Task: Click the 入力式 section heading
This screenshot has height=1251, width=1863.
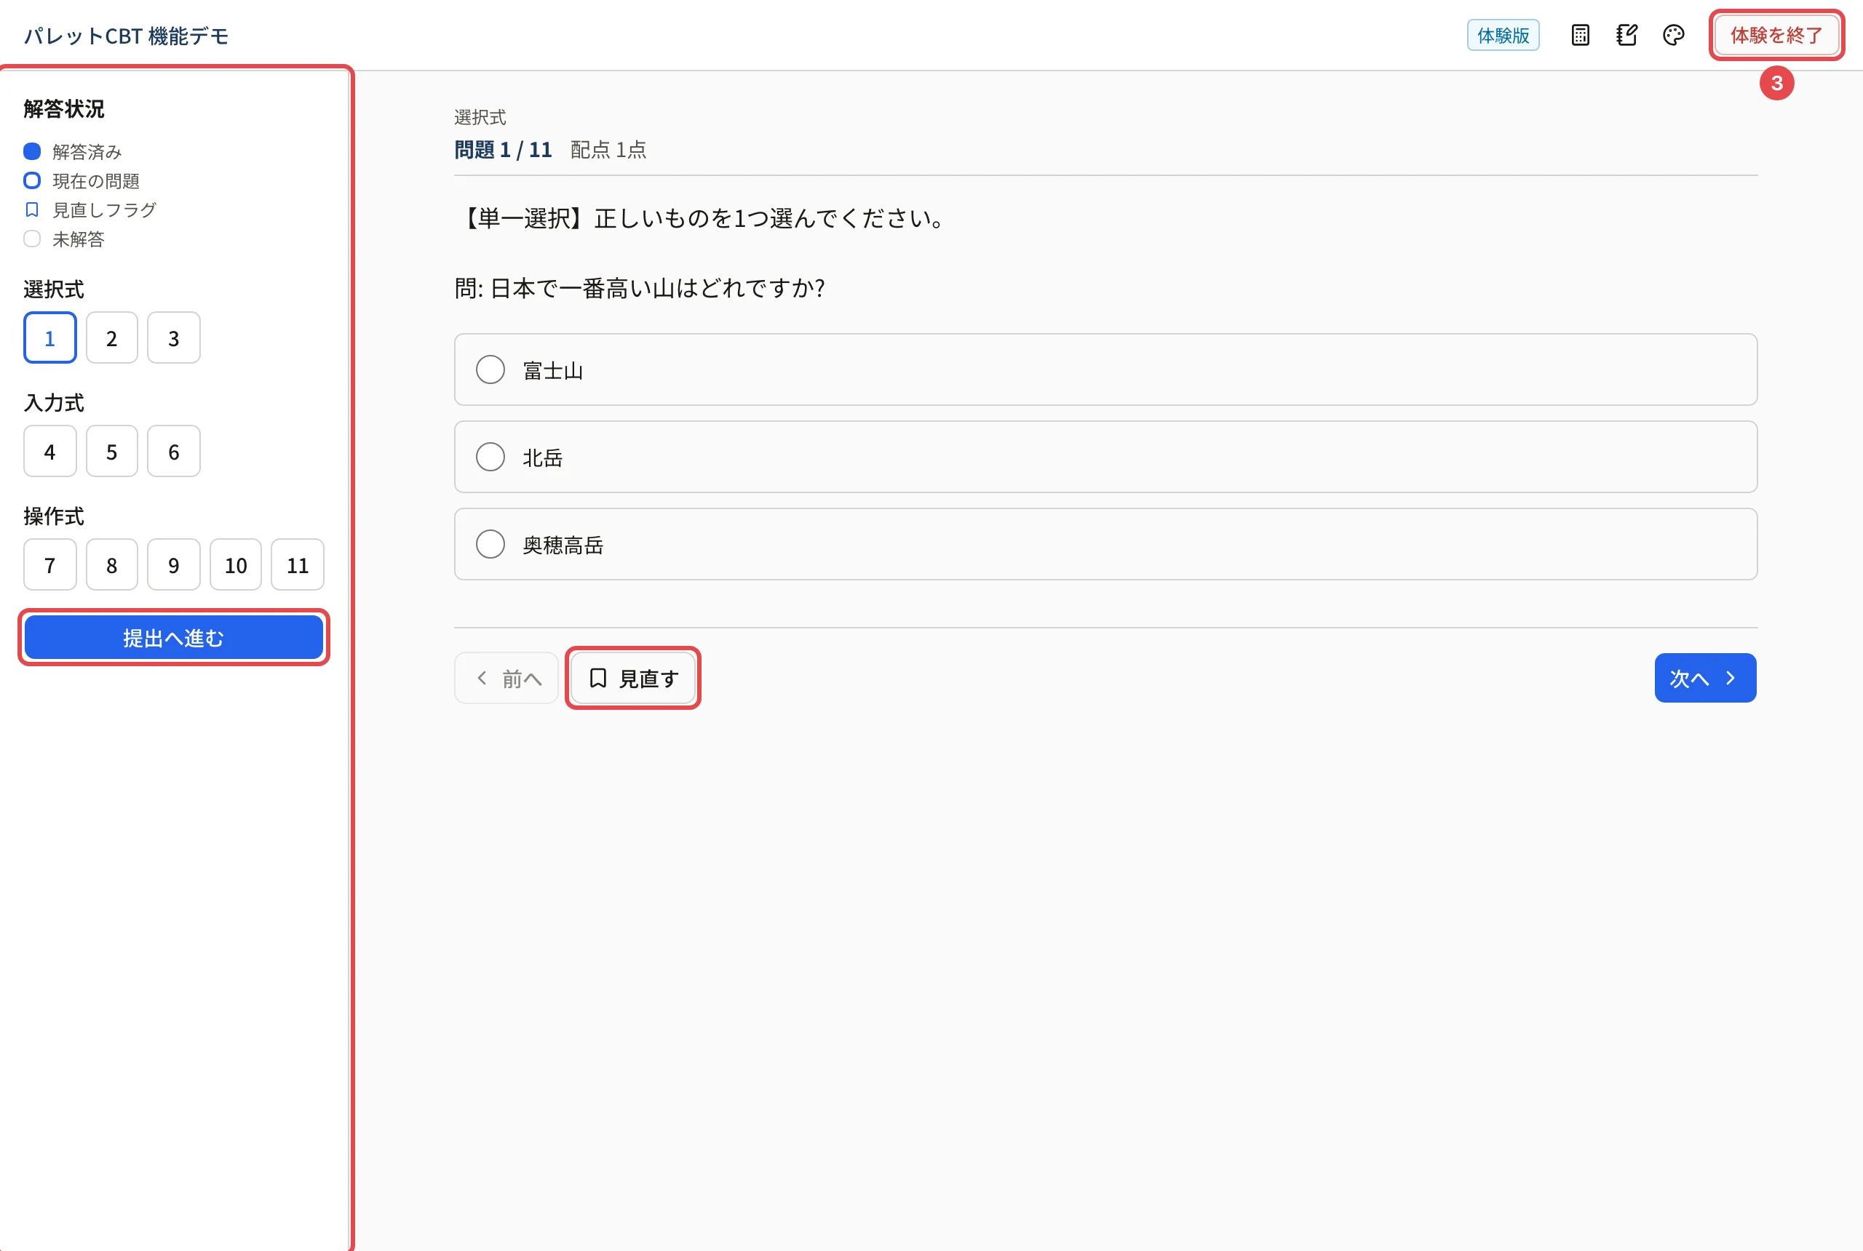Action: pos(55,403)
